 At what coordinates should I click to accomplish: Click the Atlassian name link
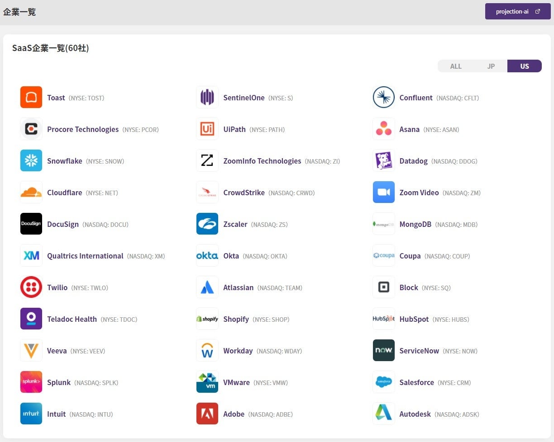239,287
